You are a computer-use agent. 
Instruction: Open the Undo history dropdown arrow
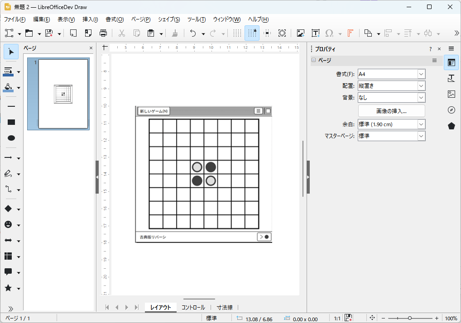pos(203,34)
